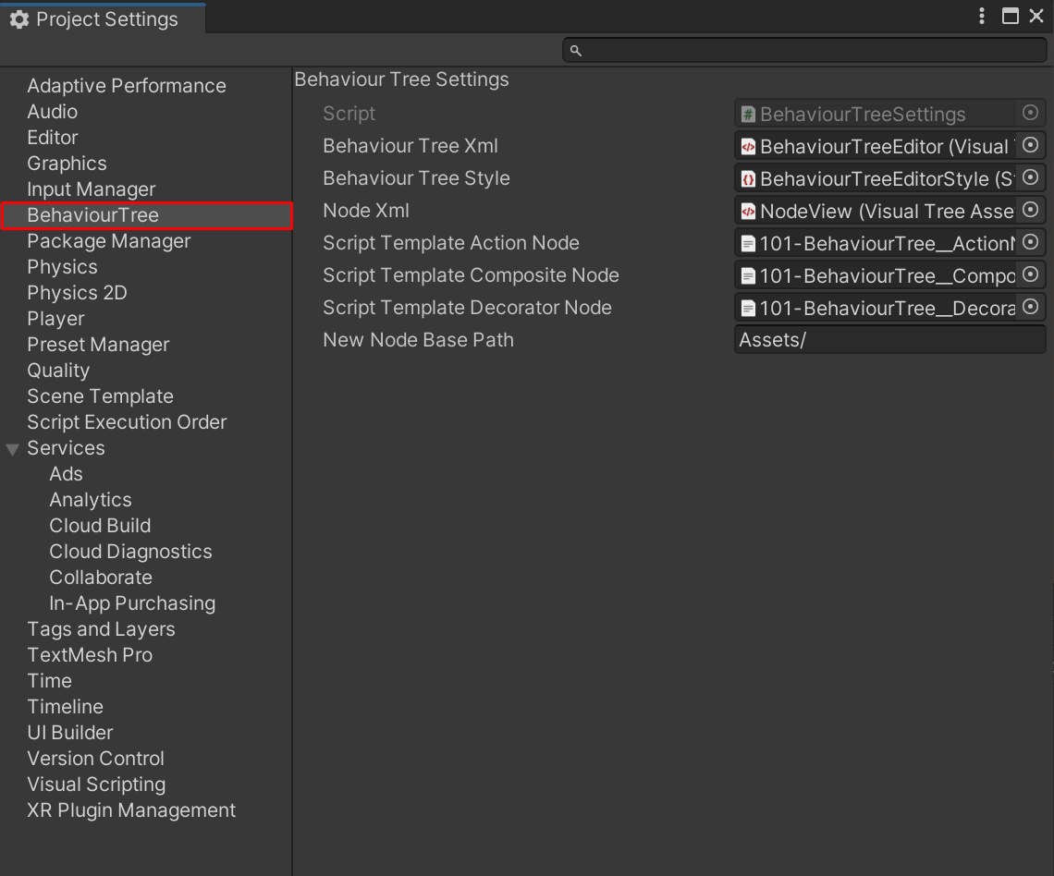Viewport: 1054px width, 876px height.
Task: Edit the New Node Base Path field
Action: 889,340
